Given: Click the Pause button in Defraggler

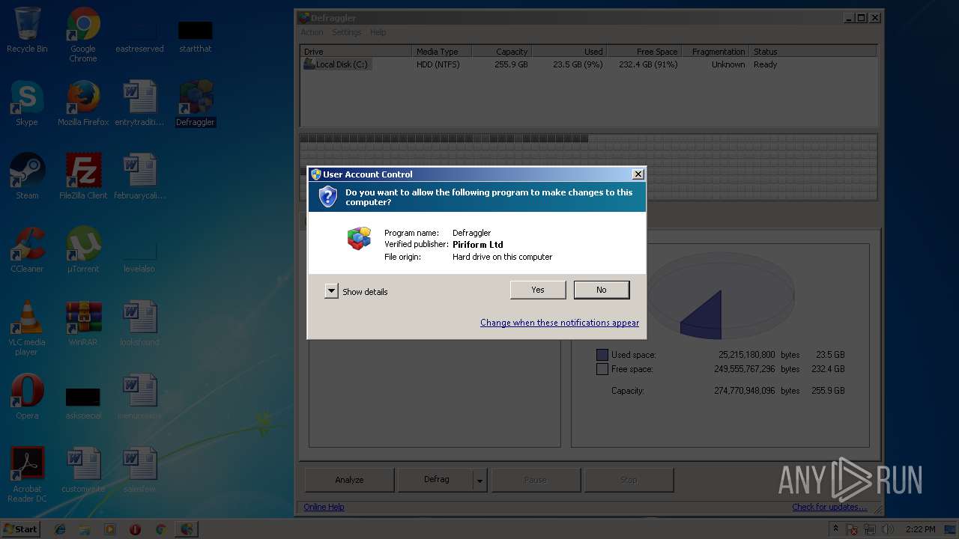Looking at the screenshot, I should click(x=536, y=480).
